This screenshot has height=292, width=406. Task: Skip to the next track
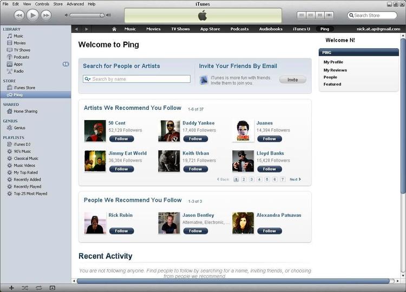click(46, 16)
